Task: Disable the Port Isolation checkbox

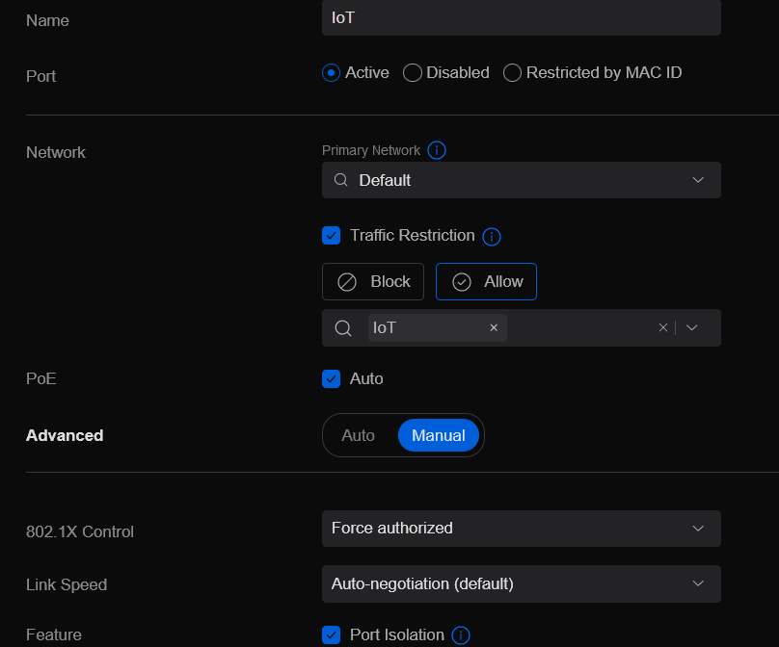Action: tap(332, 634)
